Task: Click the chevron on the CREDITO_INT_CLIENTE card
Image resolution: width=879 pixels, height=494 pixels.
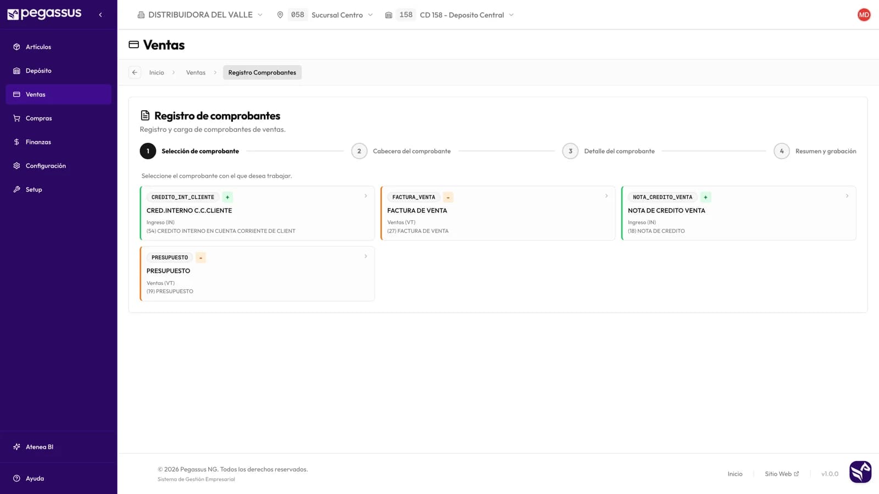Action: pyautogui.click(x=366, y=196)
